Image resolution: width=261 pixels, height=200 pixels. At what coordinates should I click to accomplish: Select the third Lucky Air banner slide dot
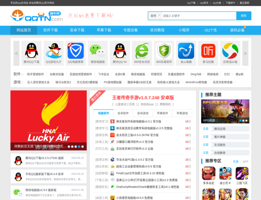pos(76,147)
